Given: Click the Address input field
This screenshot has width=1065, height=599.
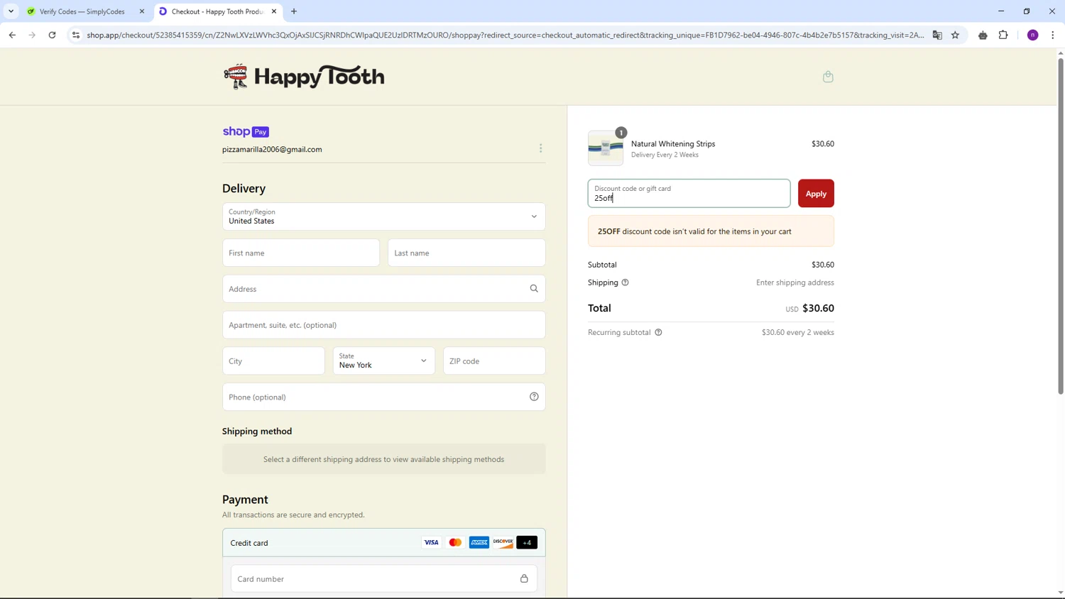Looking at the screenshot, I should pos(384,289).
